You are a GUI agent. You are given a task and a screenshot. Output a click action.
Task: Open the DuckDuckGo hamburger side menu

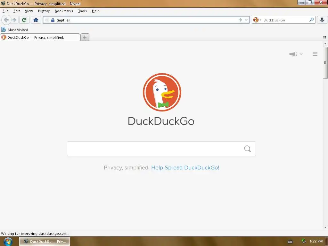pos(315,54)
